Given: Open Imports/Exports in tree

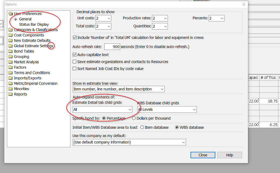Looking at the screenshot, I should tap(27, 78).
